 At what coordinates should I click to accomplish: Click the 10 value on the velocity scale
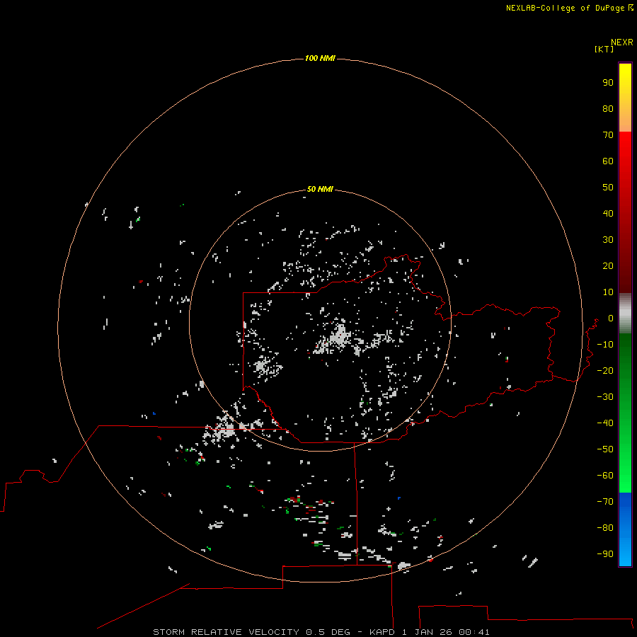click(x=608, y=292)
